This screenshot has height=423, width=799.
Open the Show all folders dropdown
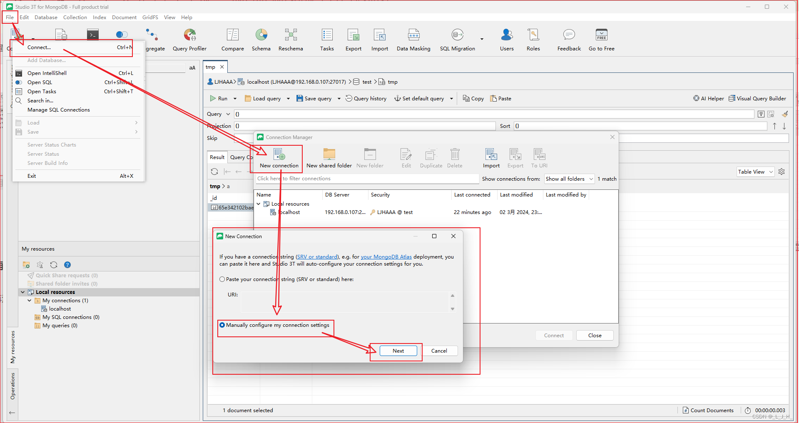(x=569, y=179)
